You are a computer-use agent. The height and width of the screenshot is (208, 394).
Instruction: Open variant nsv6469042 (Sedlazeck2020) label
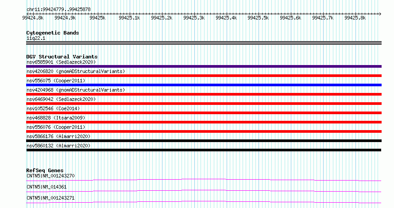pos(61,99)
